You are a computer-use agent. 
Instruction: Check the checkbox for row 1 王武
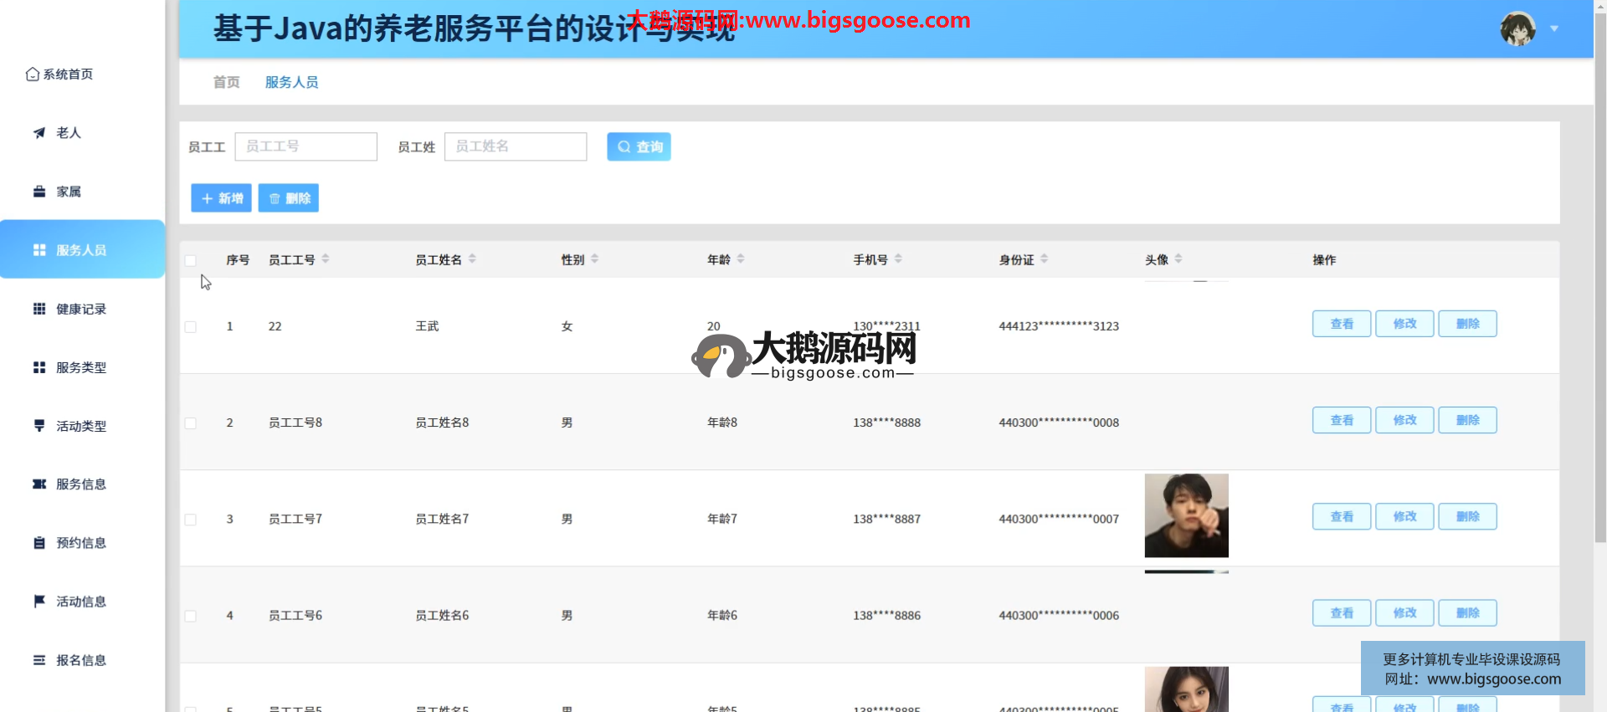191,327
